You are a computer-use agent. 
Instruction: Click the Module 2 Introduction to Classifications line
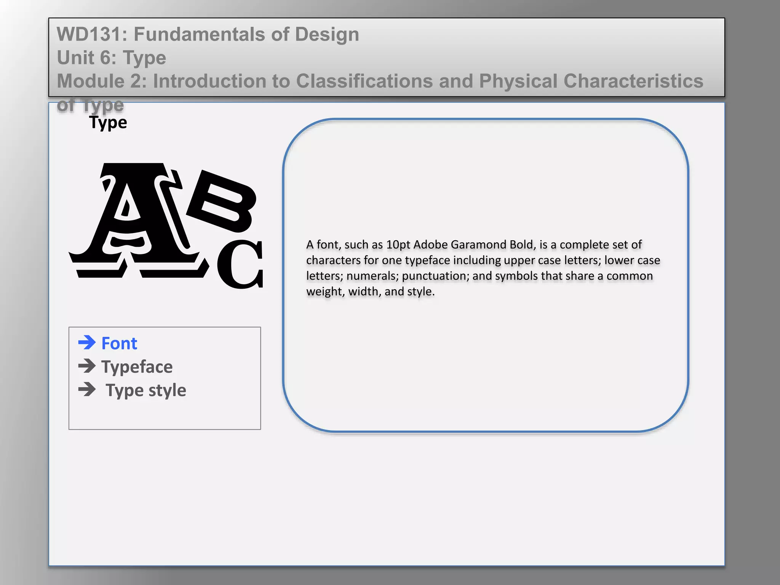click(x=380, y=81)
